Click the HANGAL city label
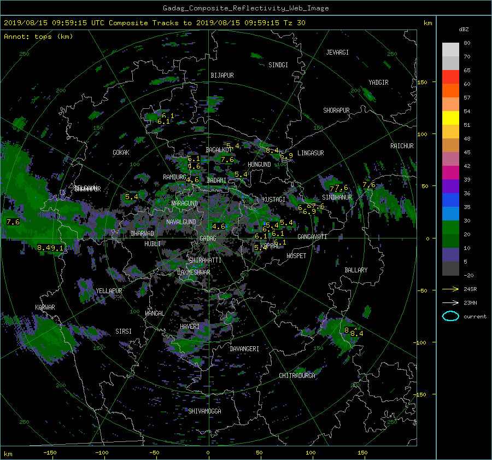 coord(154,313)
